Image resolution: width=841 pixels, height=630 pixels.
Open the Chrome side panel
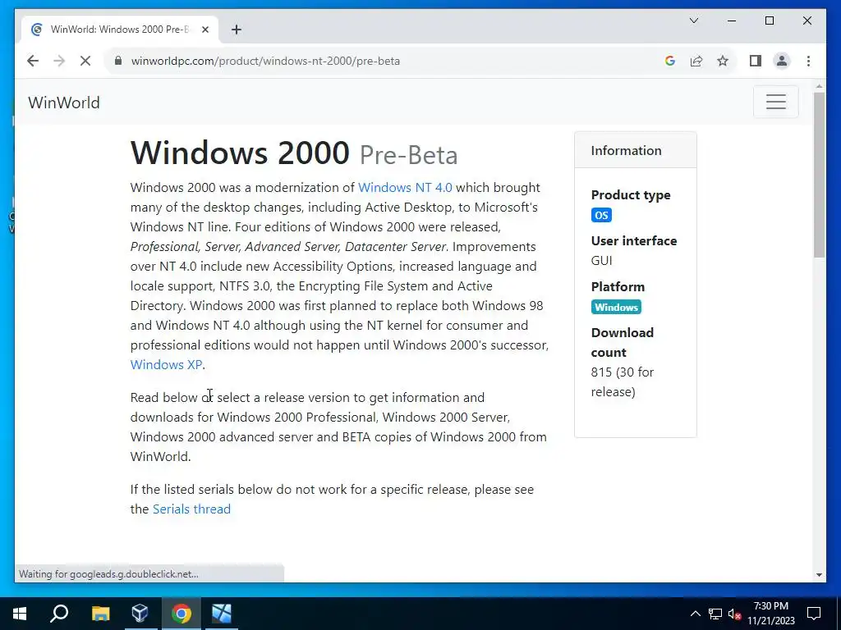756,61
